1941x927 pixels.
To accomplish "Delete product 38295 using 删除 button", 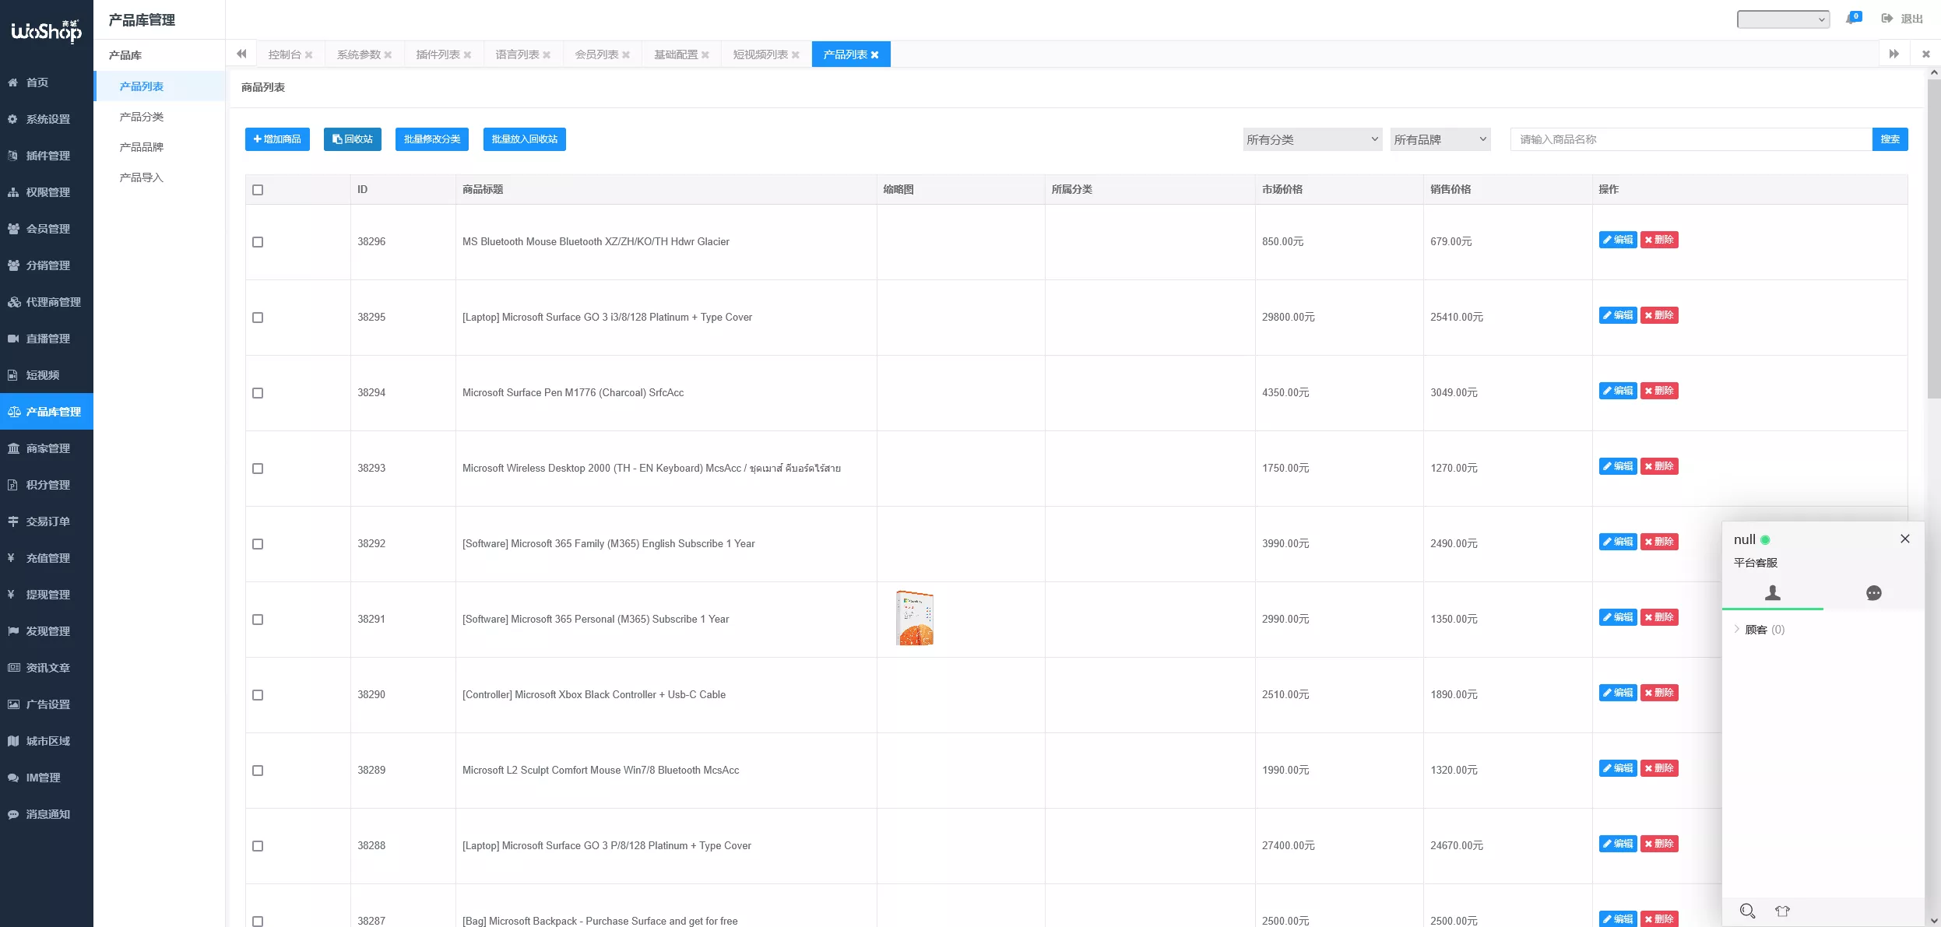I will (x=1658, y=315).
